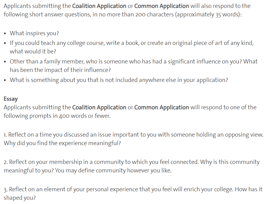Click the bold 'Essay' heading
The width and height of the screenshot is (266, 204).
pyautogui.click(x=11, y=99)
